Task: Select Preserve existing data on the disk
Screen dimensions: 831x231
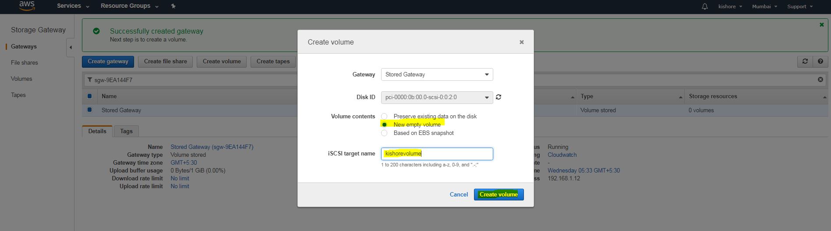Action: (x=384, y=116)
